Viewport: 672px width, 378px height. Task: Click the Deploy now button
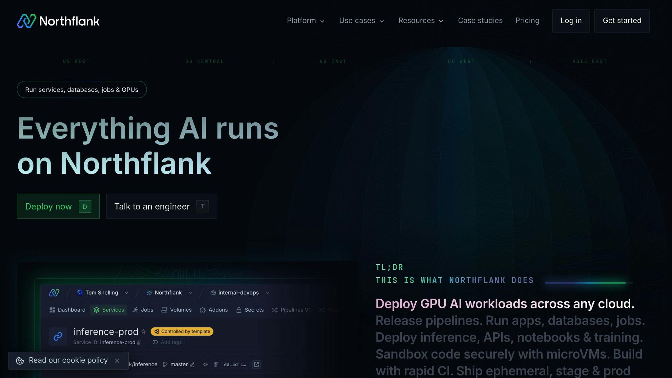58,206
